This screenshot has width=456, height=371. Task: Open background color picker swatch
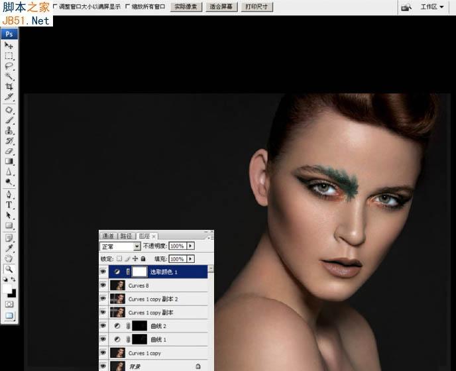point(13,294)
